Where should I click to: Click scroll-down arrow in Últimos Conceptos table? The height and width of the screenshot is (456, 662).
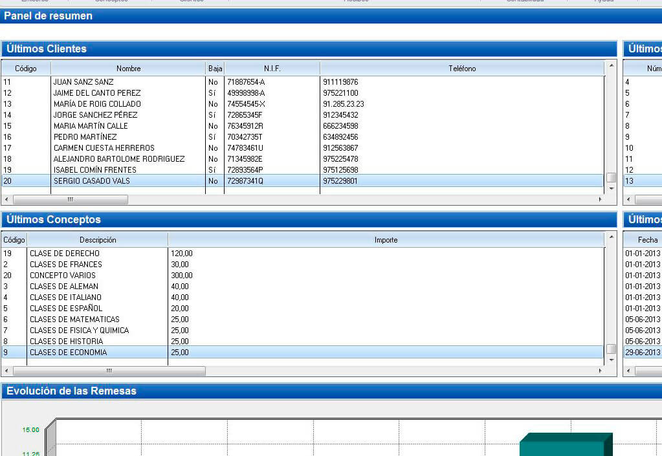[611, 360]
